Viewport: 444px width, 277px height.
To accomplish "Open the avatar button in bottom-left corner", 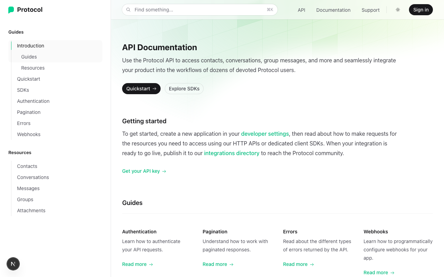I will pyautogui.click(x=13, y=264).
